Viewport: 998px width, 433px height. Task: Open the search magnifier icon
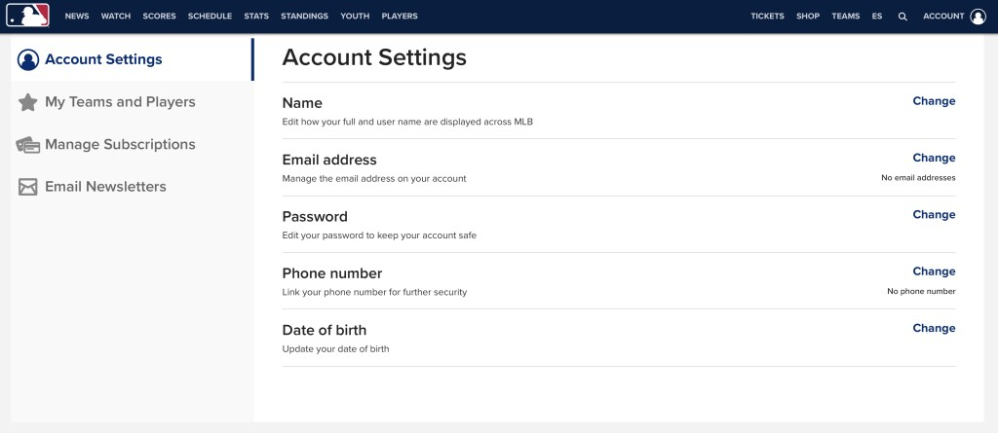pos(902,17)
